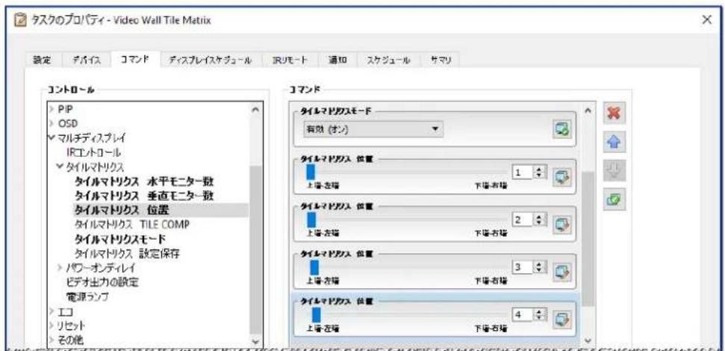Expand the パワーオンディレイ tree node
Image resolution: width=725 pixels, height=351 pixels.
[61, 268]
